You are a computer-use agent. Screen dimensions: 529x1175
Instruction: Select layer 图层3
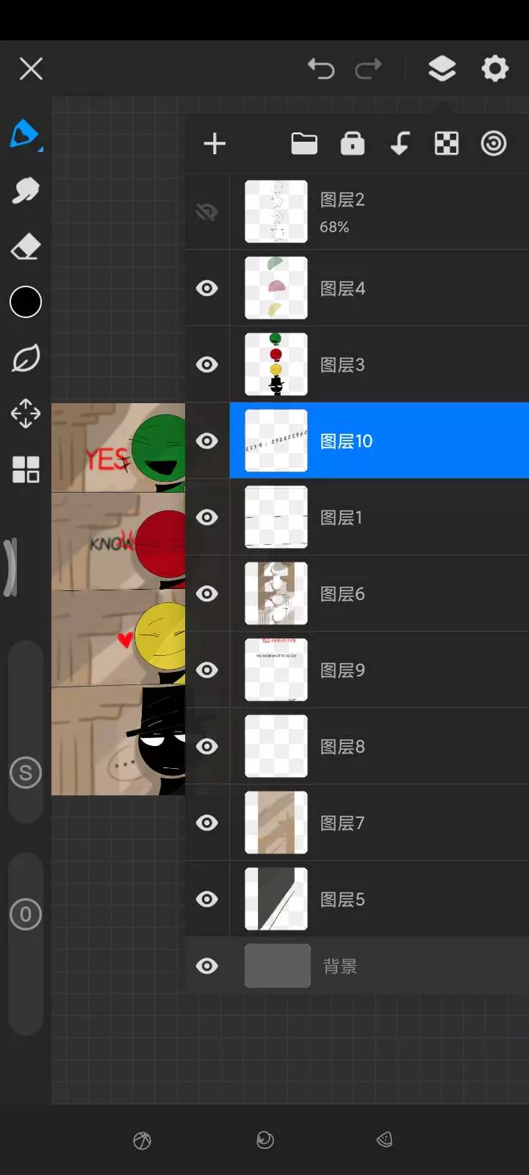pyautogui.click(x=379, y=364)
